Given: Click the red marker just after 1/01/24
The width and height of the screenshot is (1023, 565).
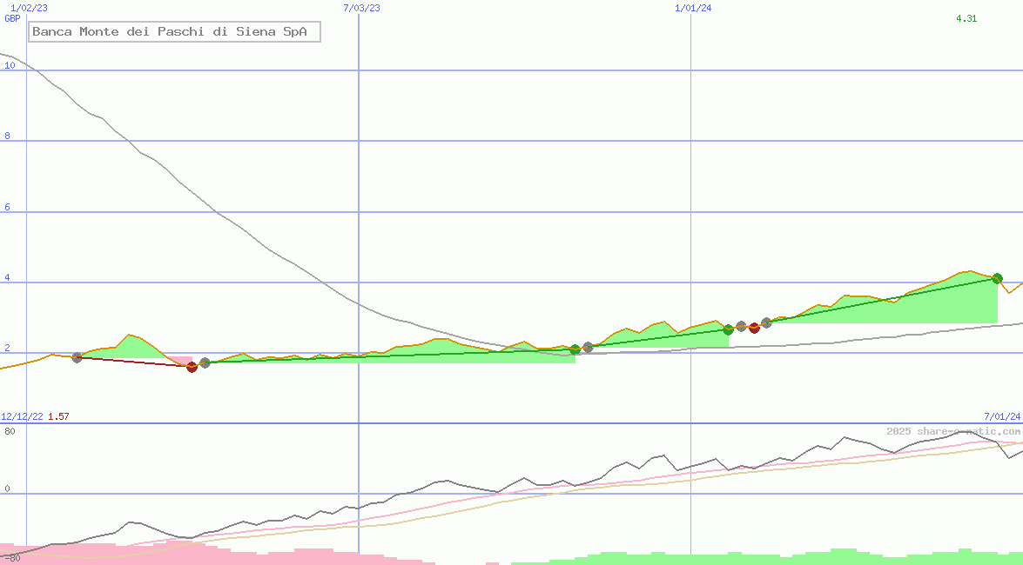Looking at the screenshot, I should (x=754, y=328).
